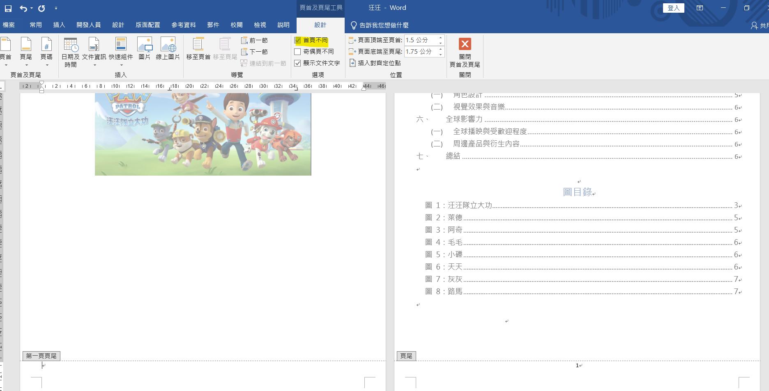Click the 登入 sign-in button
This screenshot has height=391, width=769.
[674, 8]
